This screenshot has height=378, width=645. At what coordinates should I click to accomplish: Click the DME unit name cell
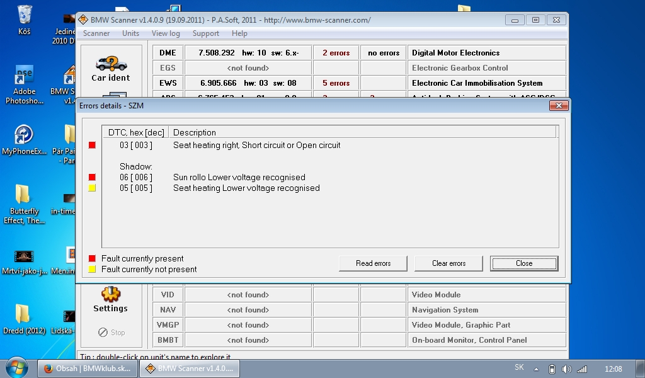tap(168, 53)
